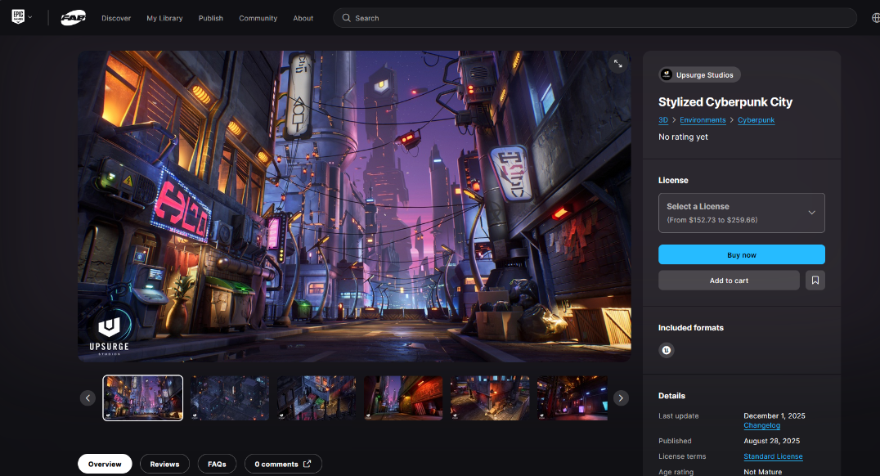Select the fifth orange-lit thumbnail
Image resolution: width=880 pixels, height=476 pixels.
490,398
